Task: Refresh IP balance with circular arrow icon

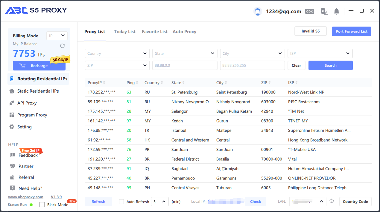Action: pyautogui.click(x=62, y=46)
